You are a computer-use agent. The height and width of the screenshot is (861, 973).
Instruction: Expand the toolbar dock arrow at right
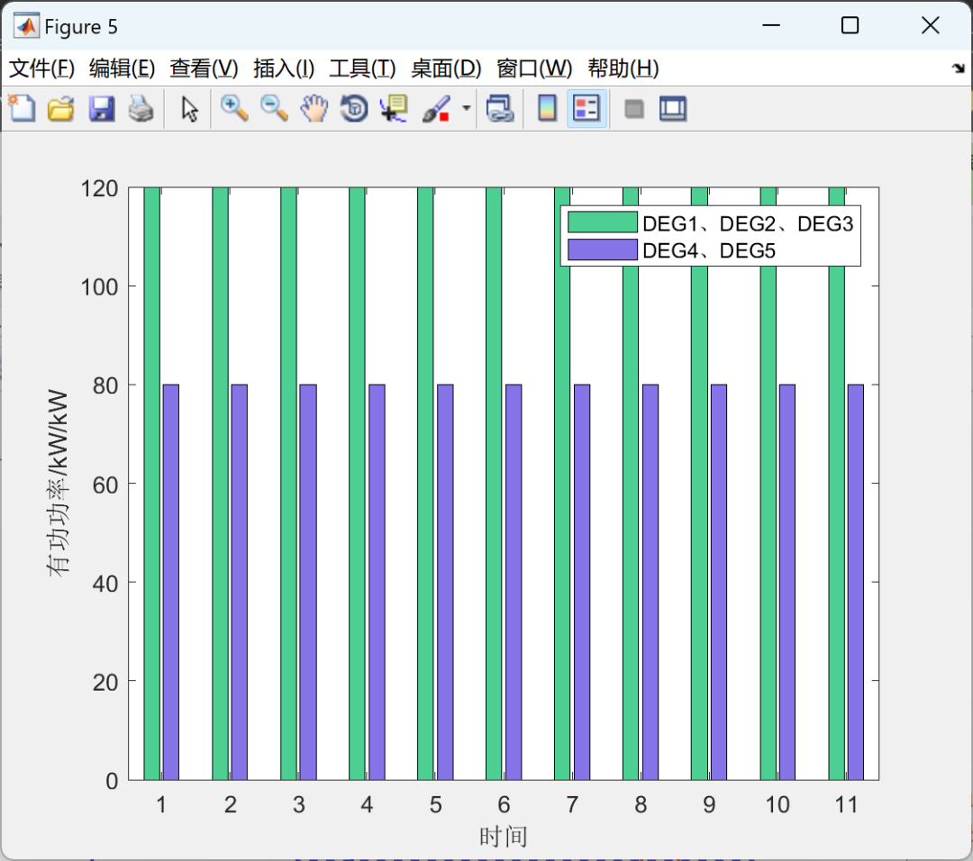click(959, 68)
